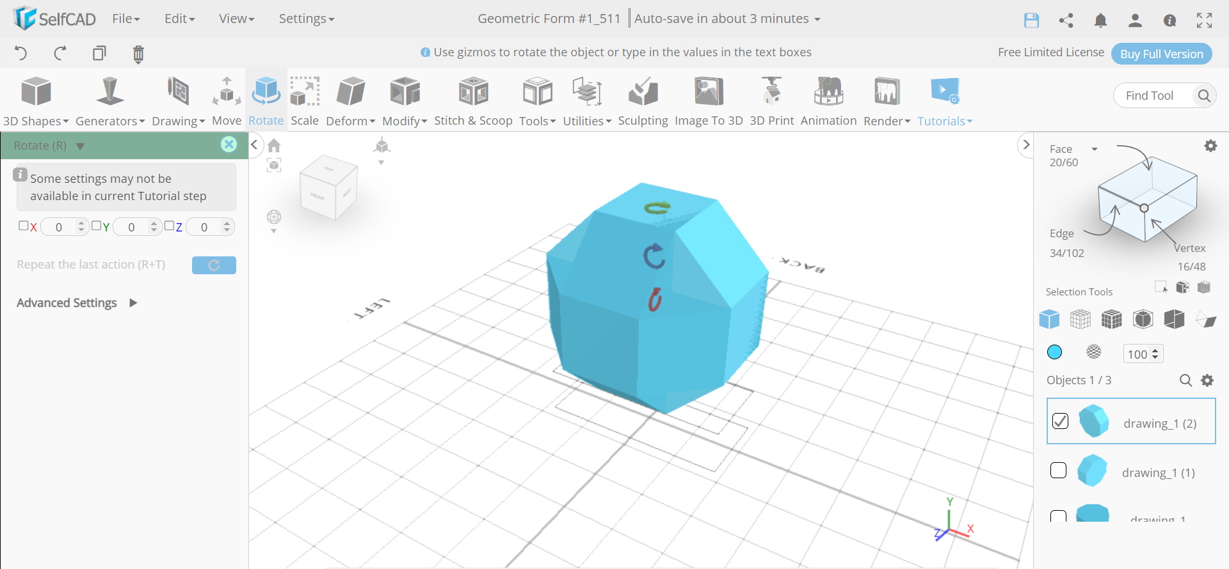Open the Deform dropdown
Viewport: 1229px width, 569px height.
point(351,101)
